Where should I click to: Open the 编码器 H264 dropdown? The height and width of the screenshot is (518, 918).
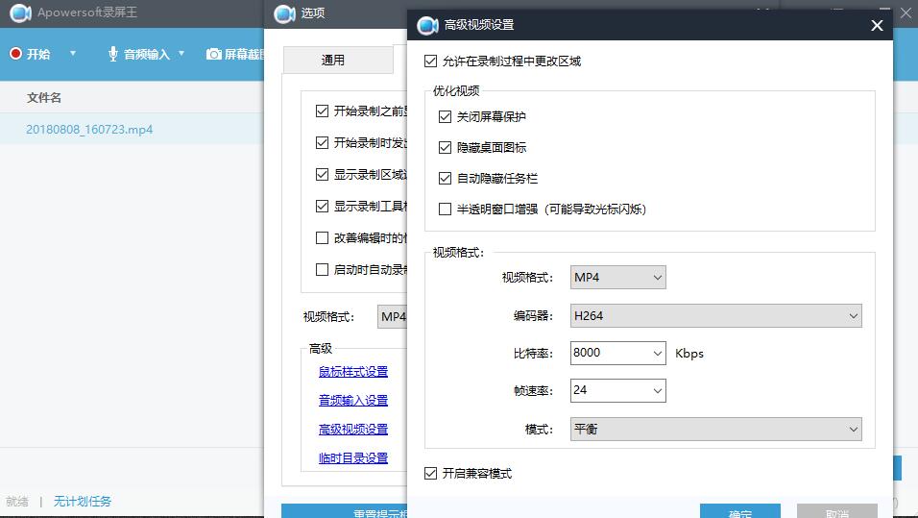[x=715, y=316]
